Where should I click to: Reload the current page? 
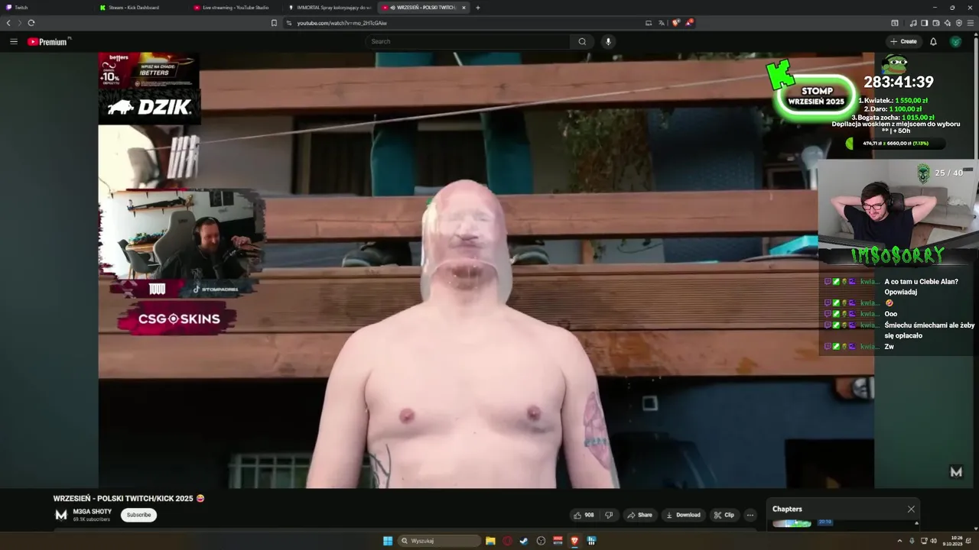31,23
